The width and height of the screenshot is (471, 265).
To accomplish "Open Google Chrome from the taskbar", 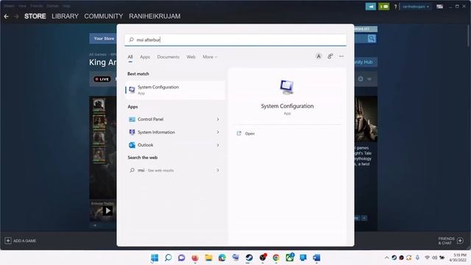I will 276,258.
